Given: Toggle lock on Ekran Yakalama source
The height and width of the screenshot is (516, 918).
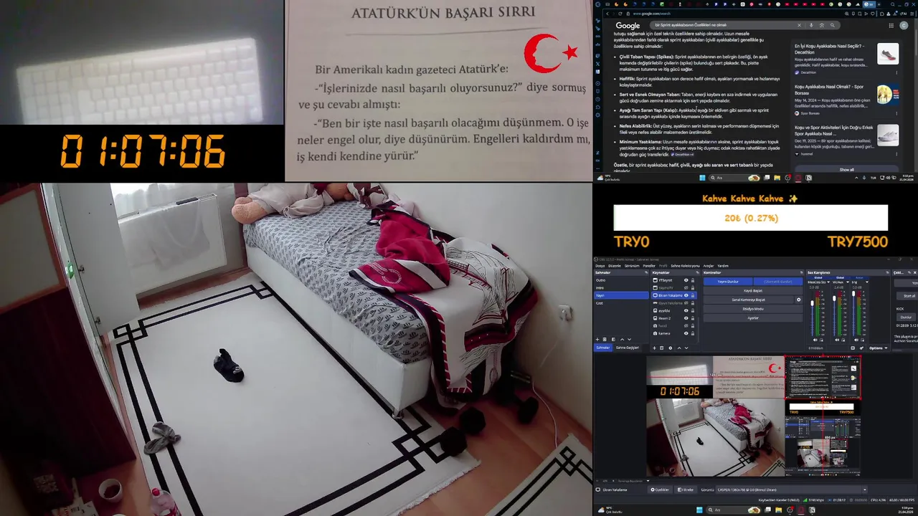Looking at the screenshot, I should tap(693, 295).
